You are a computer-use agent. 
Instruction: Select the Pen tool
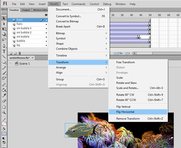click(x=4, y=46)
